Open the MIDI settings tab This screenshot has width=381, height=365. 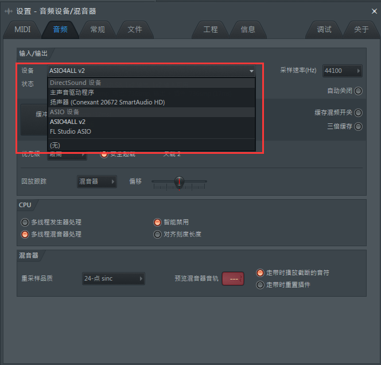coord(22,30)
